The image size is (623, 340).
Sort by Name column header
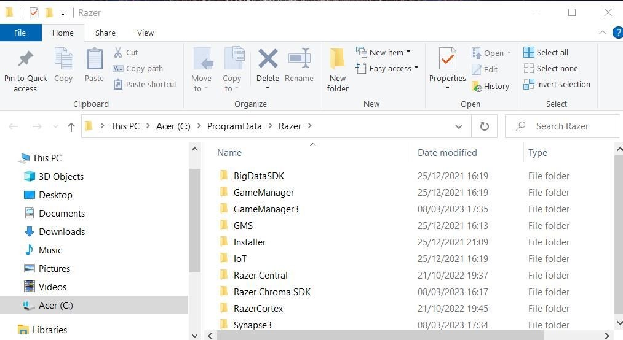[229, 153]
